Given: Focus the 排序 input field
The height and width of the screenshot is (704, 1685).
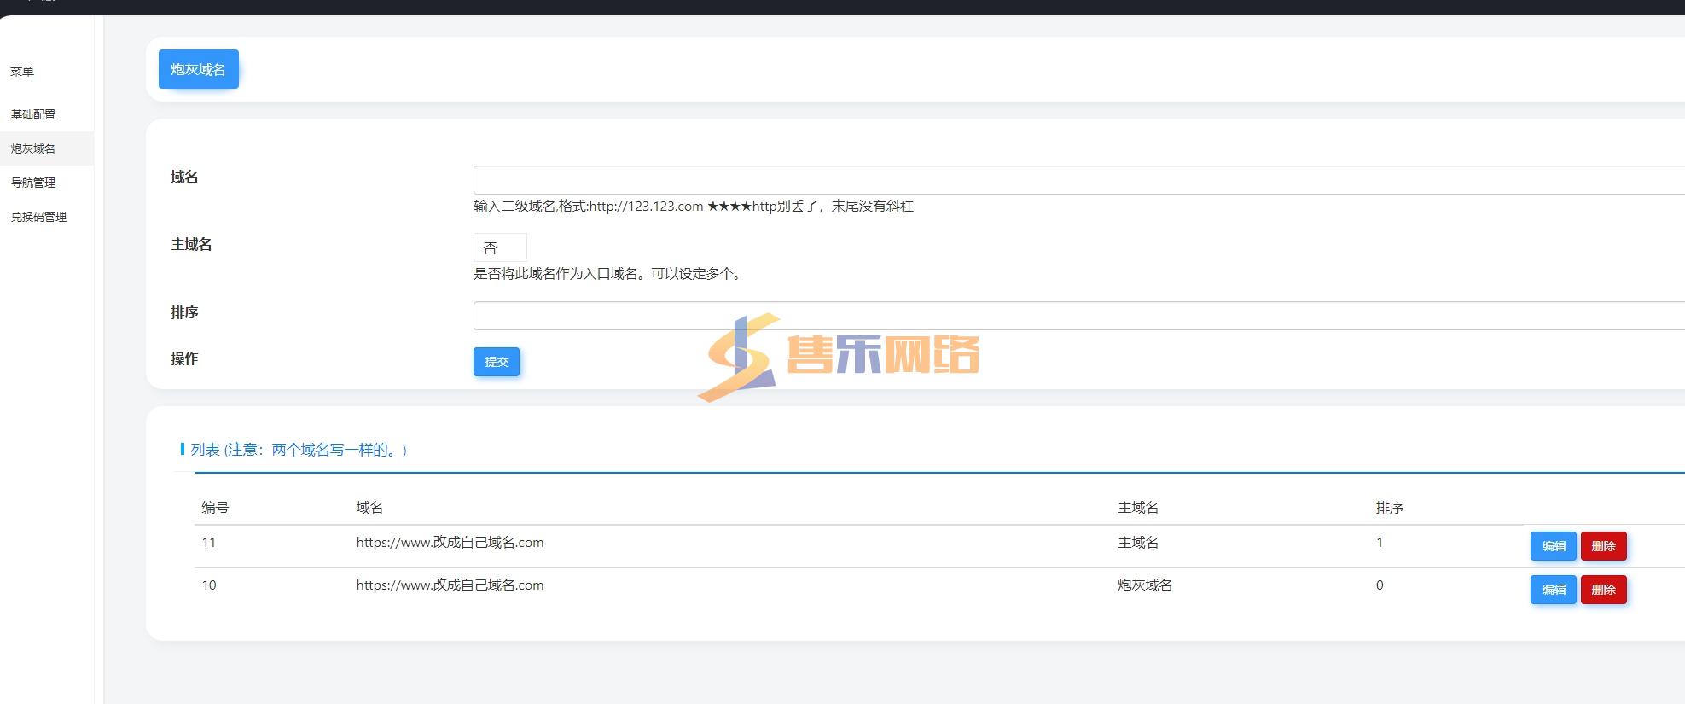Looking at the screenshot, I should point(1078,316).
